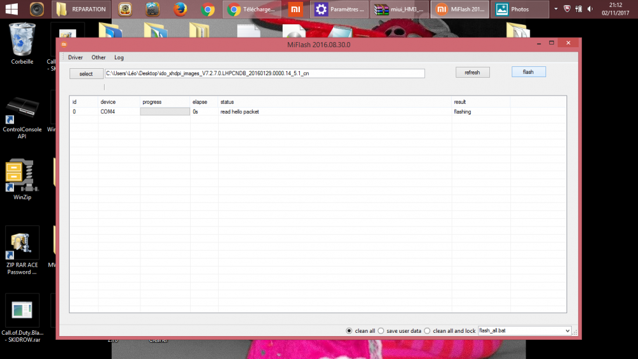Image resolution: width=638 pixels, height=359 pixels.
Task: Click the Firefox icon in taskbar
Action: pyautogui.click(x=180, y=10)
